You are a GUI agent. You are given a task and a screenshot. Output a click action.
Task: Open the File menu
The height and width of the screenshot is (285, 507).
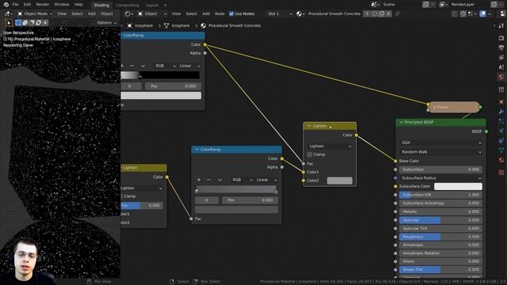click(15, 5)
